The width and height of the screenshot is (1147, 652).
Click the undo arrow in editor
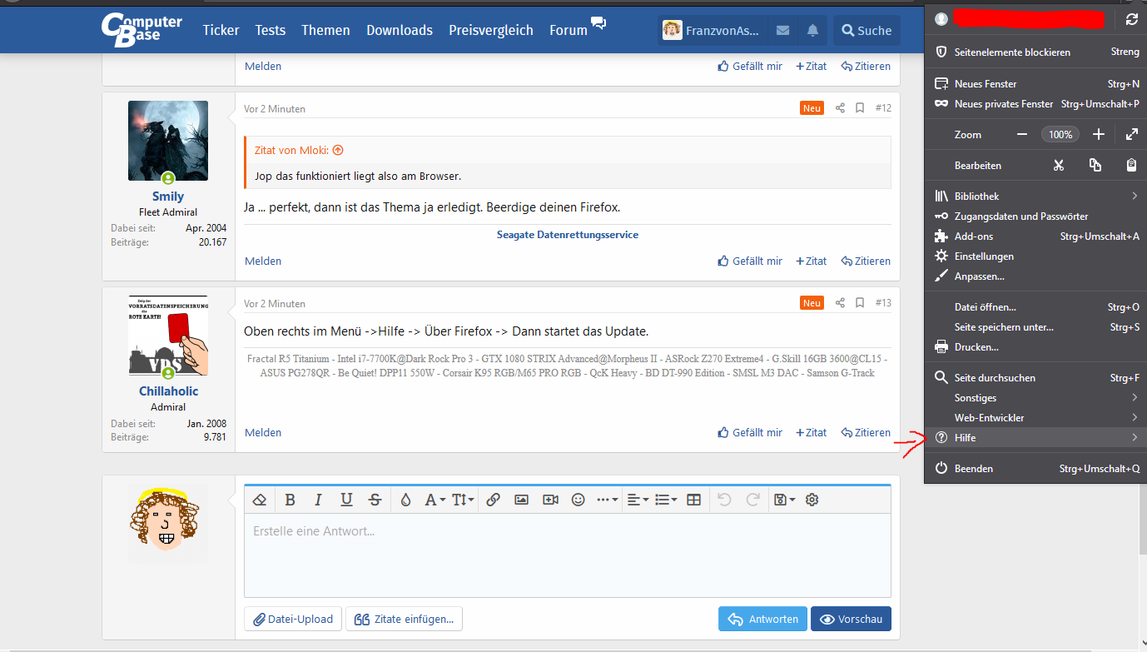click(x=724, y=500)
